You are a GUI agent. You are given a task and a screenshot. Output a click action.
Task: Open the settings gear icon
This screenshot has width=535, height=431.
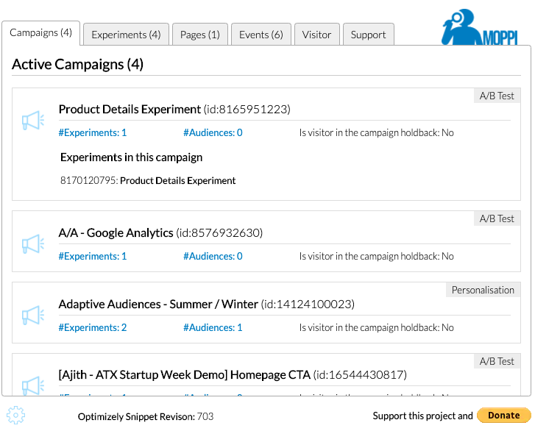click(x=15, y=416)
